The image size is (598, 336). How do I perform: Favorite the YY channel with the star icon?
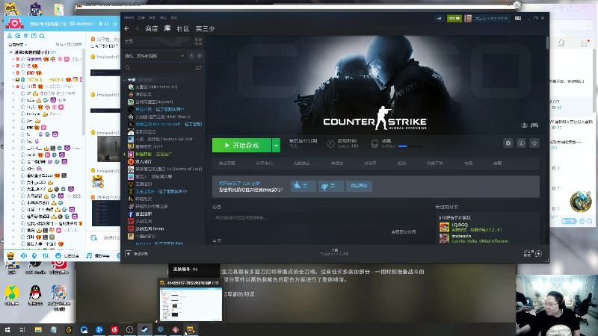[116, 24]
